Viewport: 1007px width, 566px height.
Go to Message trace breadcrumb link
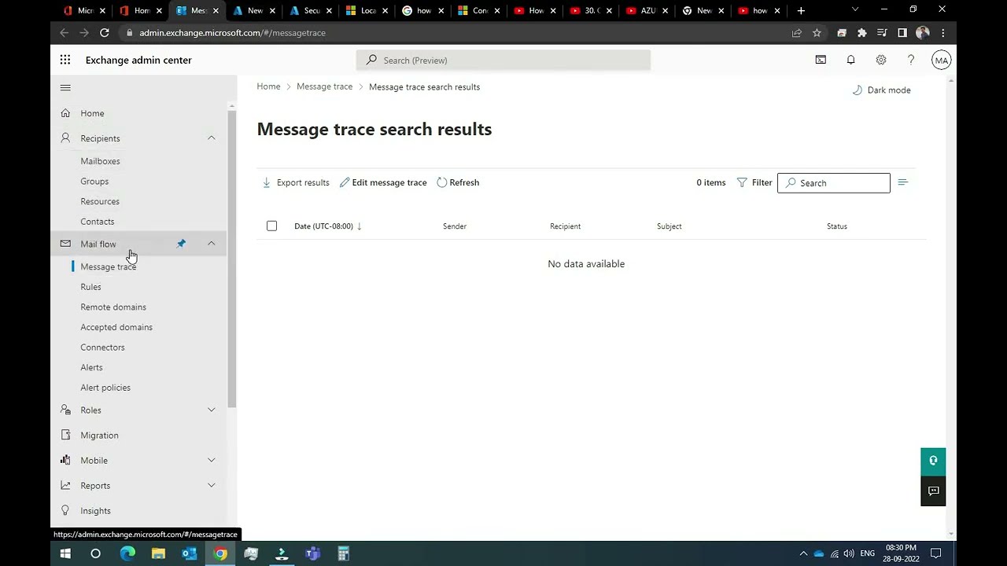coord(324,86)
